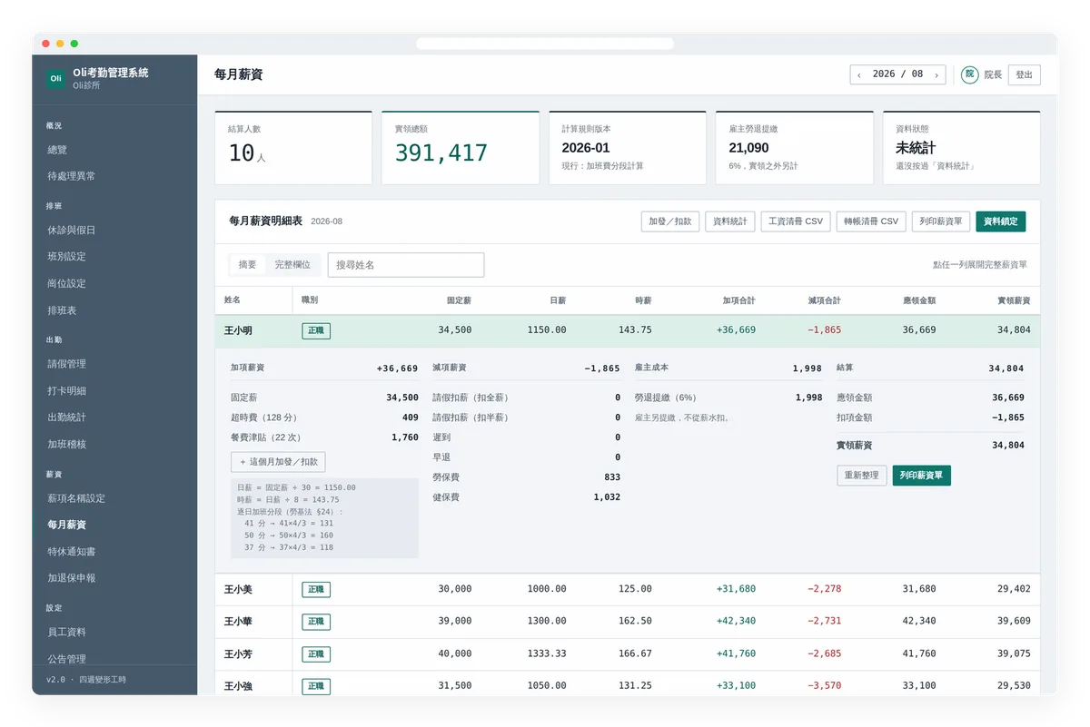This screenshot has width=1090, height=727.
Task: Expand the 王小芳 salary row
Action: pyautogui.click(x=628, y=653)
